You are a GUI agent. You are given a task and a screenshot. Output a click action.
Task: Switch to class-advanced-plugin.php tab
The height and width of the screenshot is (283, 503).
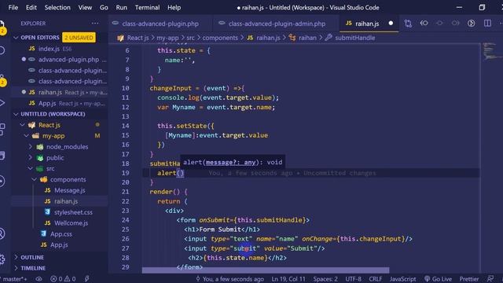point(160,24)
